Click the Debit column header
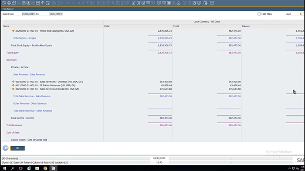 coord(138,26)
